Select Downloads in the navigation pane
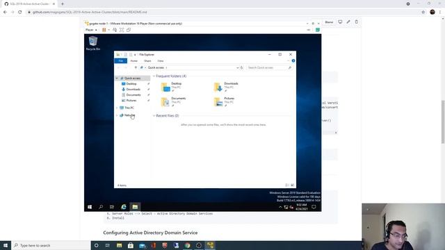This screenshot has height=250, width=445. coord(133,90)
